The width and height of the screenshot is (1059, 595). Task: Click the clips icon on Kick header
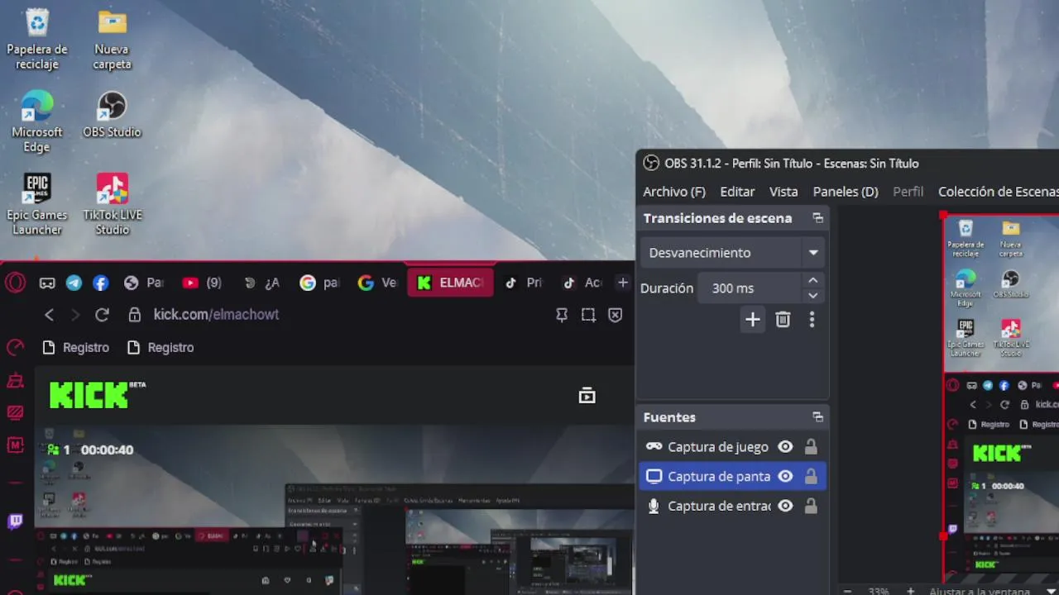coord(587,396)
